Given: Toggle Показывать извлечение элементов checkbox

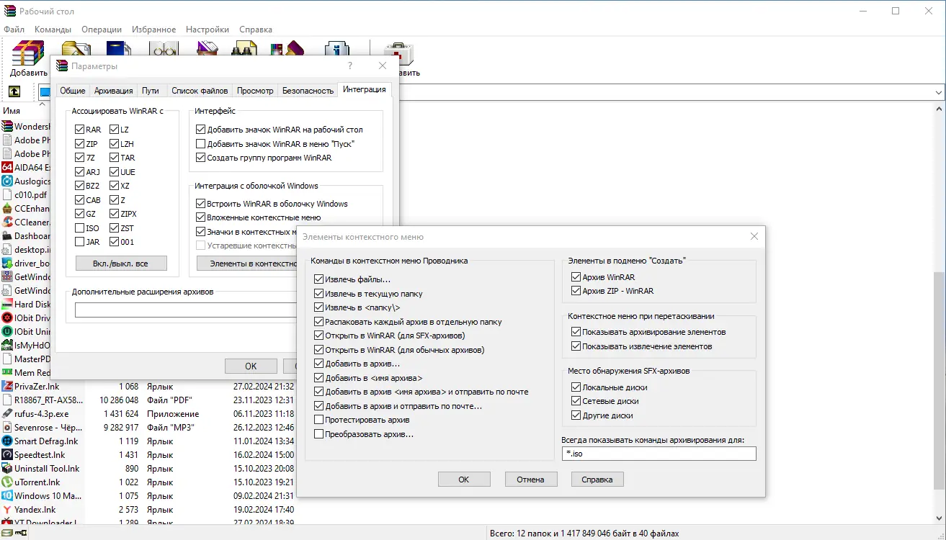Looking at the screenshot, I should 576,346.
